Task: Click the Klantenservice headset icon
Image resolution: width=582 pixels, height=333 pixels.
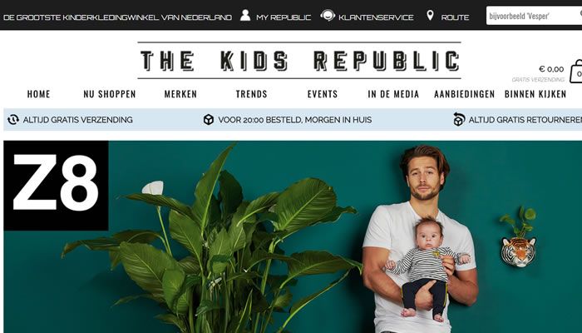Action: (x=328, y=16)
